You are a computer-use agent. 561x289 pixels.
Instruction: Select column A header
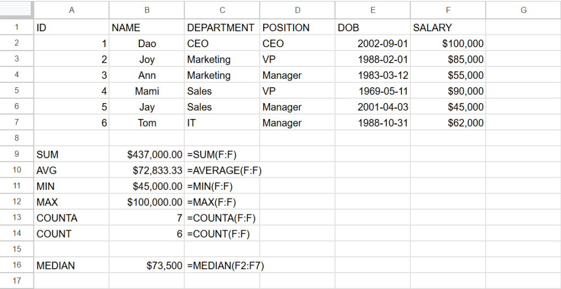72,9
